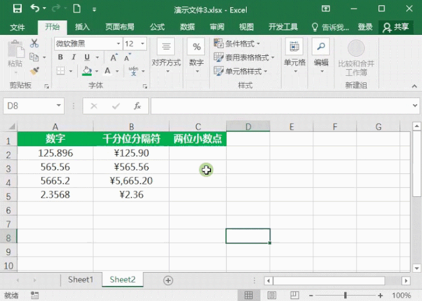Click the 登录 sign-in link
The image size is (422, 301).
pyautogui.click(x=365, y=27)
